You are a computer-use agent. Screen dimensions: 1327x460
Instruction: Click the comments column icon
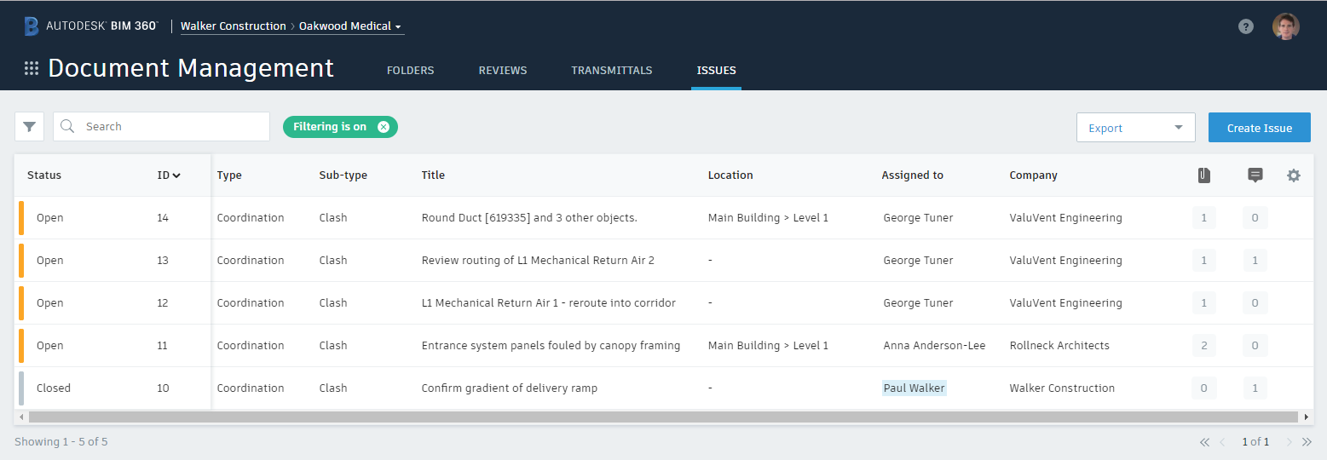pos(1255,175)
